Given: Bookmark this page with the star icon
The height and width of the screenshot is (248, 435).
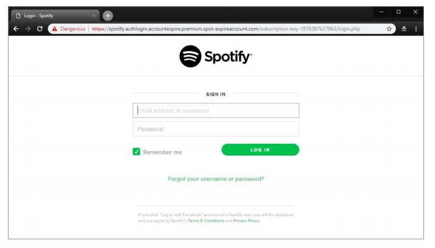Looking at the screenshot, I should coord(389,29).
